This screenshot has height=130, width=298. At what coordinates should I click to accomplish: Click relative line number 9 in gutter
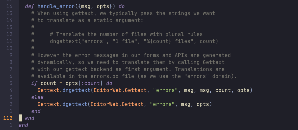click(x=11, y=55)
